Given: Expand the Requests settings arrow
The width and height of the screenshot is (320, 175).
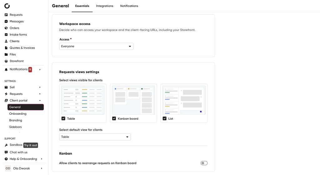Looking at the screenshot, I should click(40, 94).
